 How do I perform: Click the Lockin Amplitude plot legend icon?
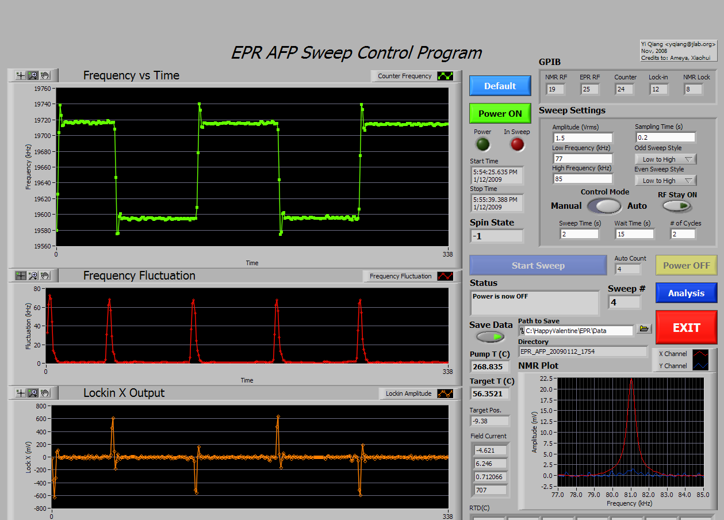[445, 393]
